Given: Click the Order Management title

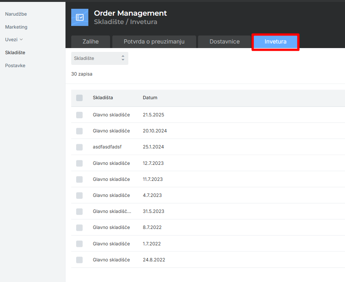Looking at the screenshot, I should 130,13.
